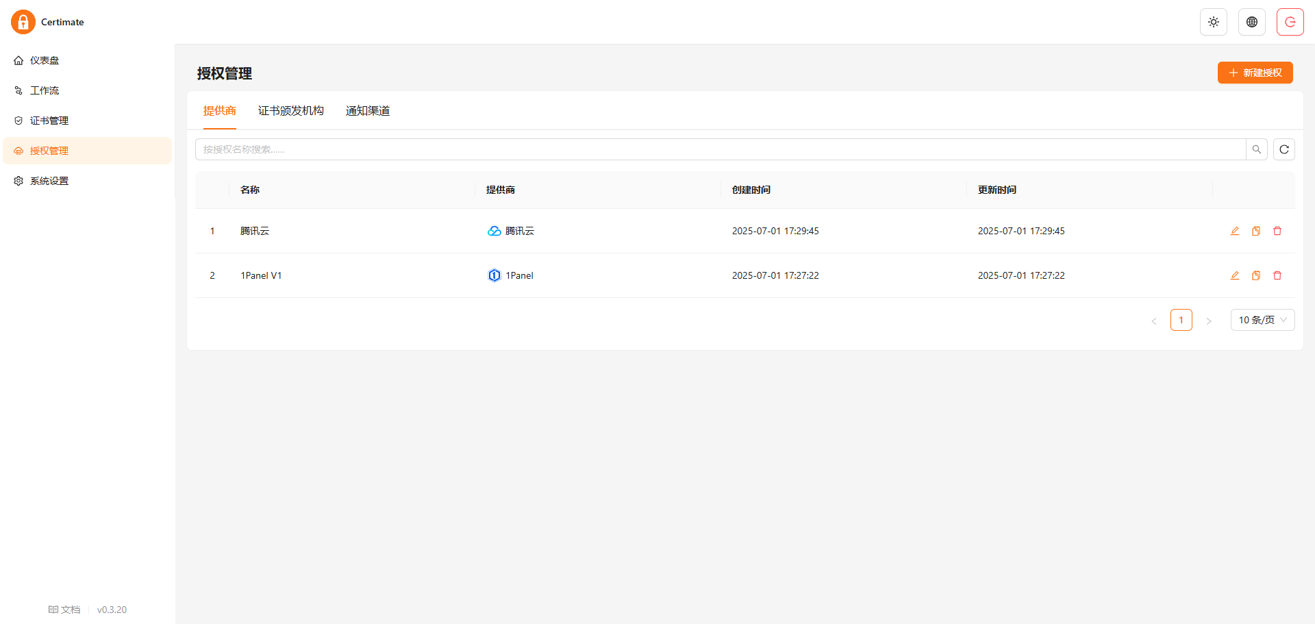Open 证书管理 in the sidebar
Viewport: 1315px width, 624px height.
coord(88,121)
